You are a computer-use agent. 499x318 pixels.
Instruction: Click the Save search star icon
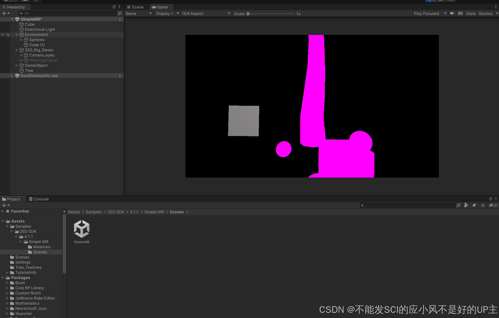[x=483, y=205]
